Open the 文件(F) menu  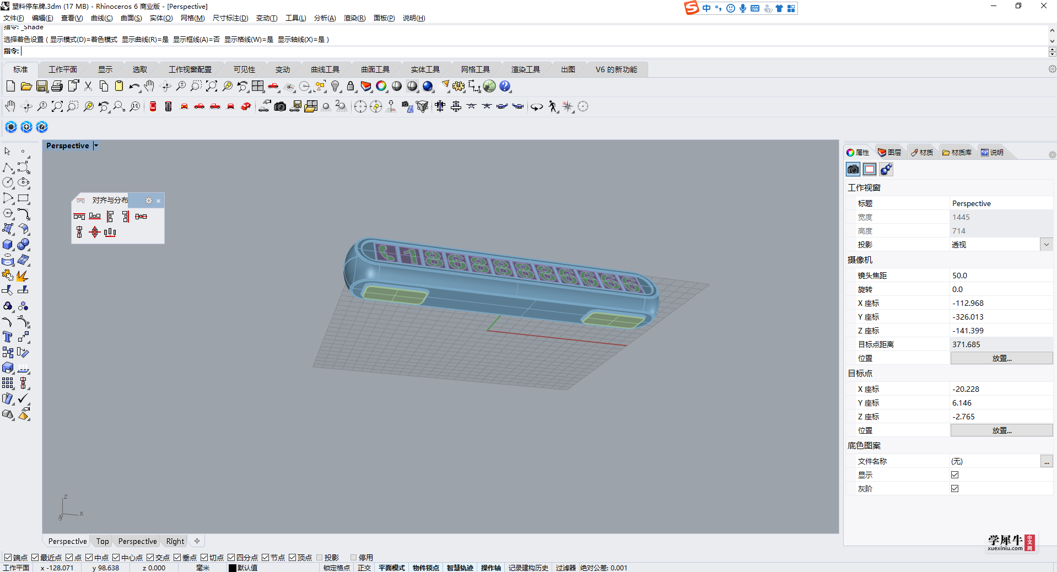pyautogui.click(x=13, y=18)
